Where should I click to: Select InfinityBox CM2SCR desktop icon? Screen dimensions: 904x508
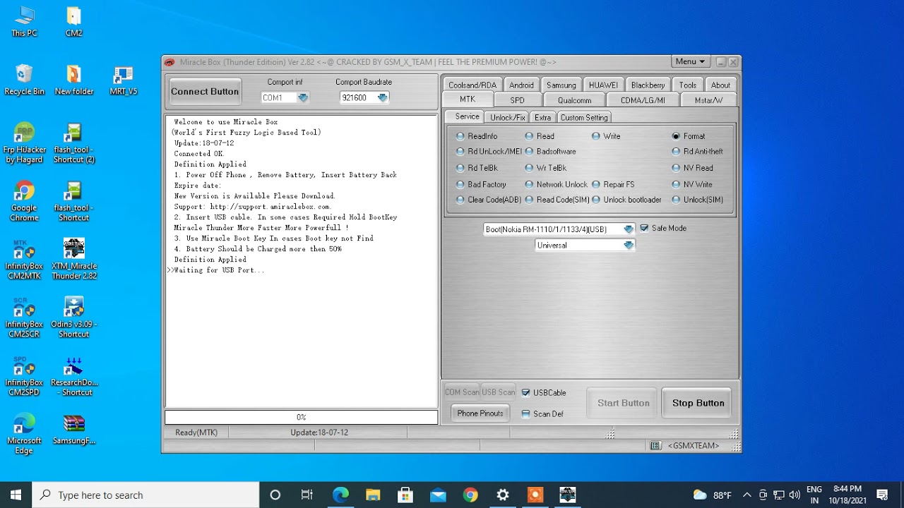(24, 317)
